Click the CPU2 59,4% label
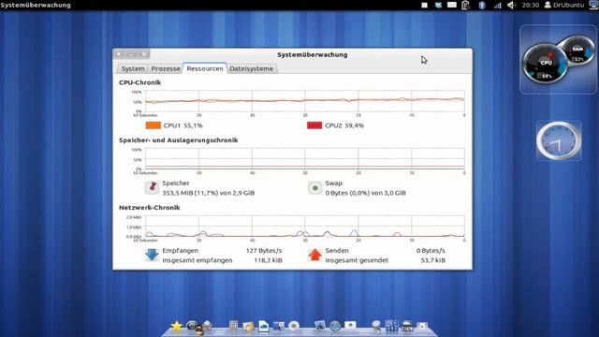Image resolution: width=599 pixels, height=337 pixels. pos(344,125)
